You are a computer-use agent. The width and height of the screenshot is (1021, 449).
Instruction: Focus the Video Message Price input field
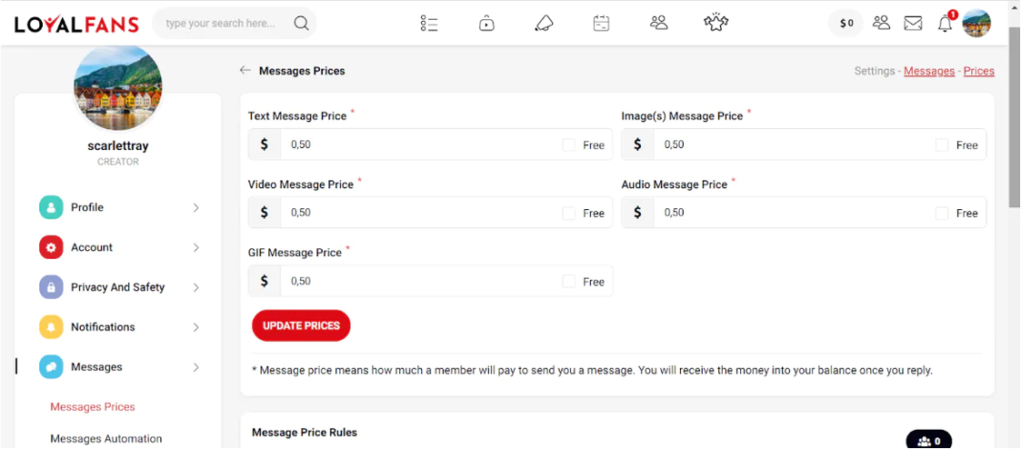click(421, 213)
